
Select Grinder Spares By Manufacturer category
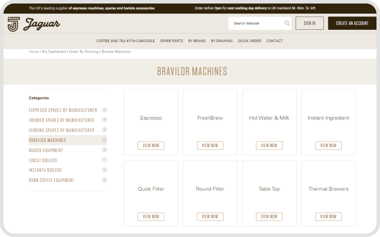coord(61,120)
